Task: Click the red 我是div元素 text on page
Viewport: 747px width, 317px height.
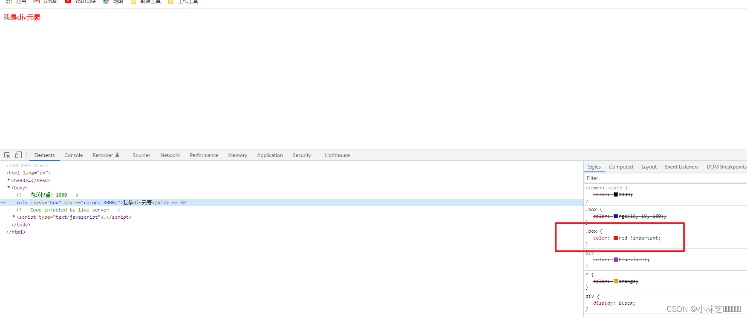Action: coord(22,17)
